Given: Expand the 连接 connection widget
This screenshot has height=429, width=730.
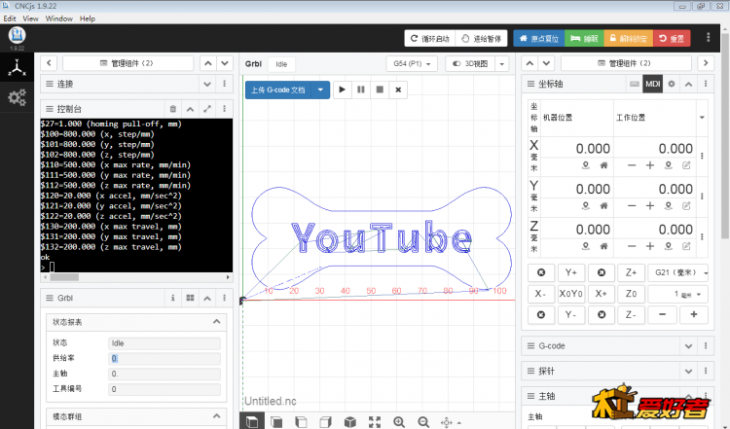Looking at the screenshot, I should [207, 84].
